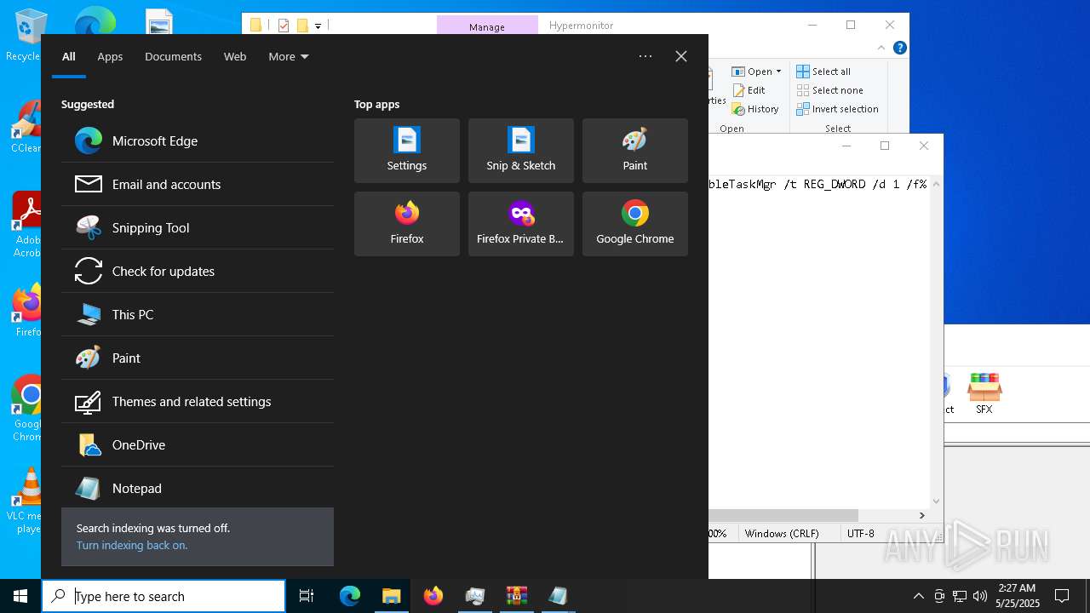Open OneDrive from suggestions

(x=198, y=444)
